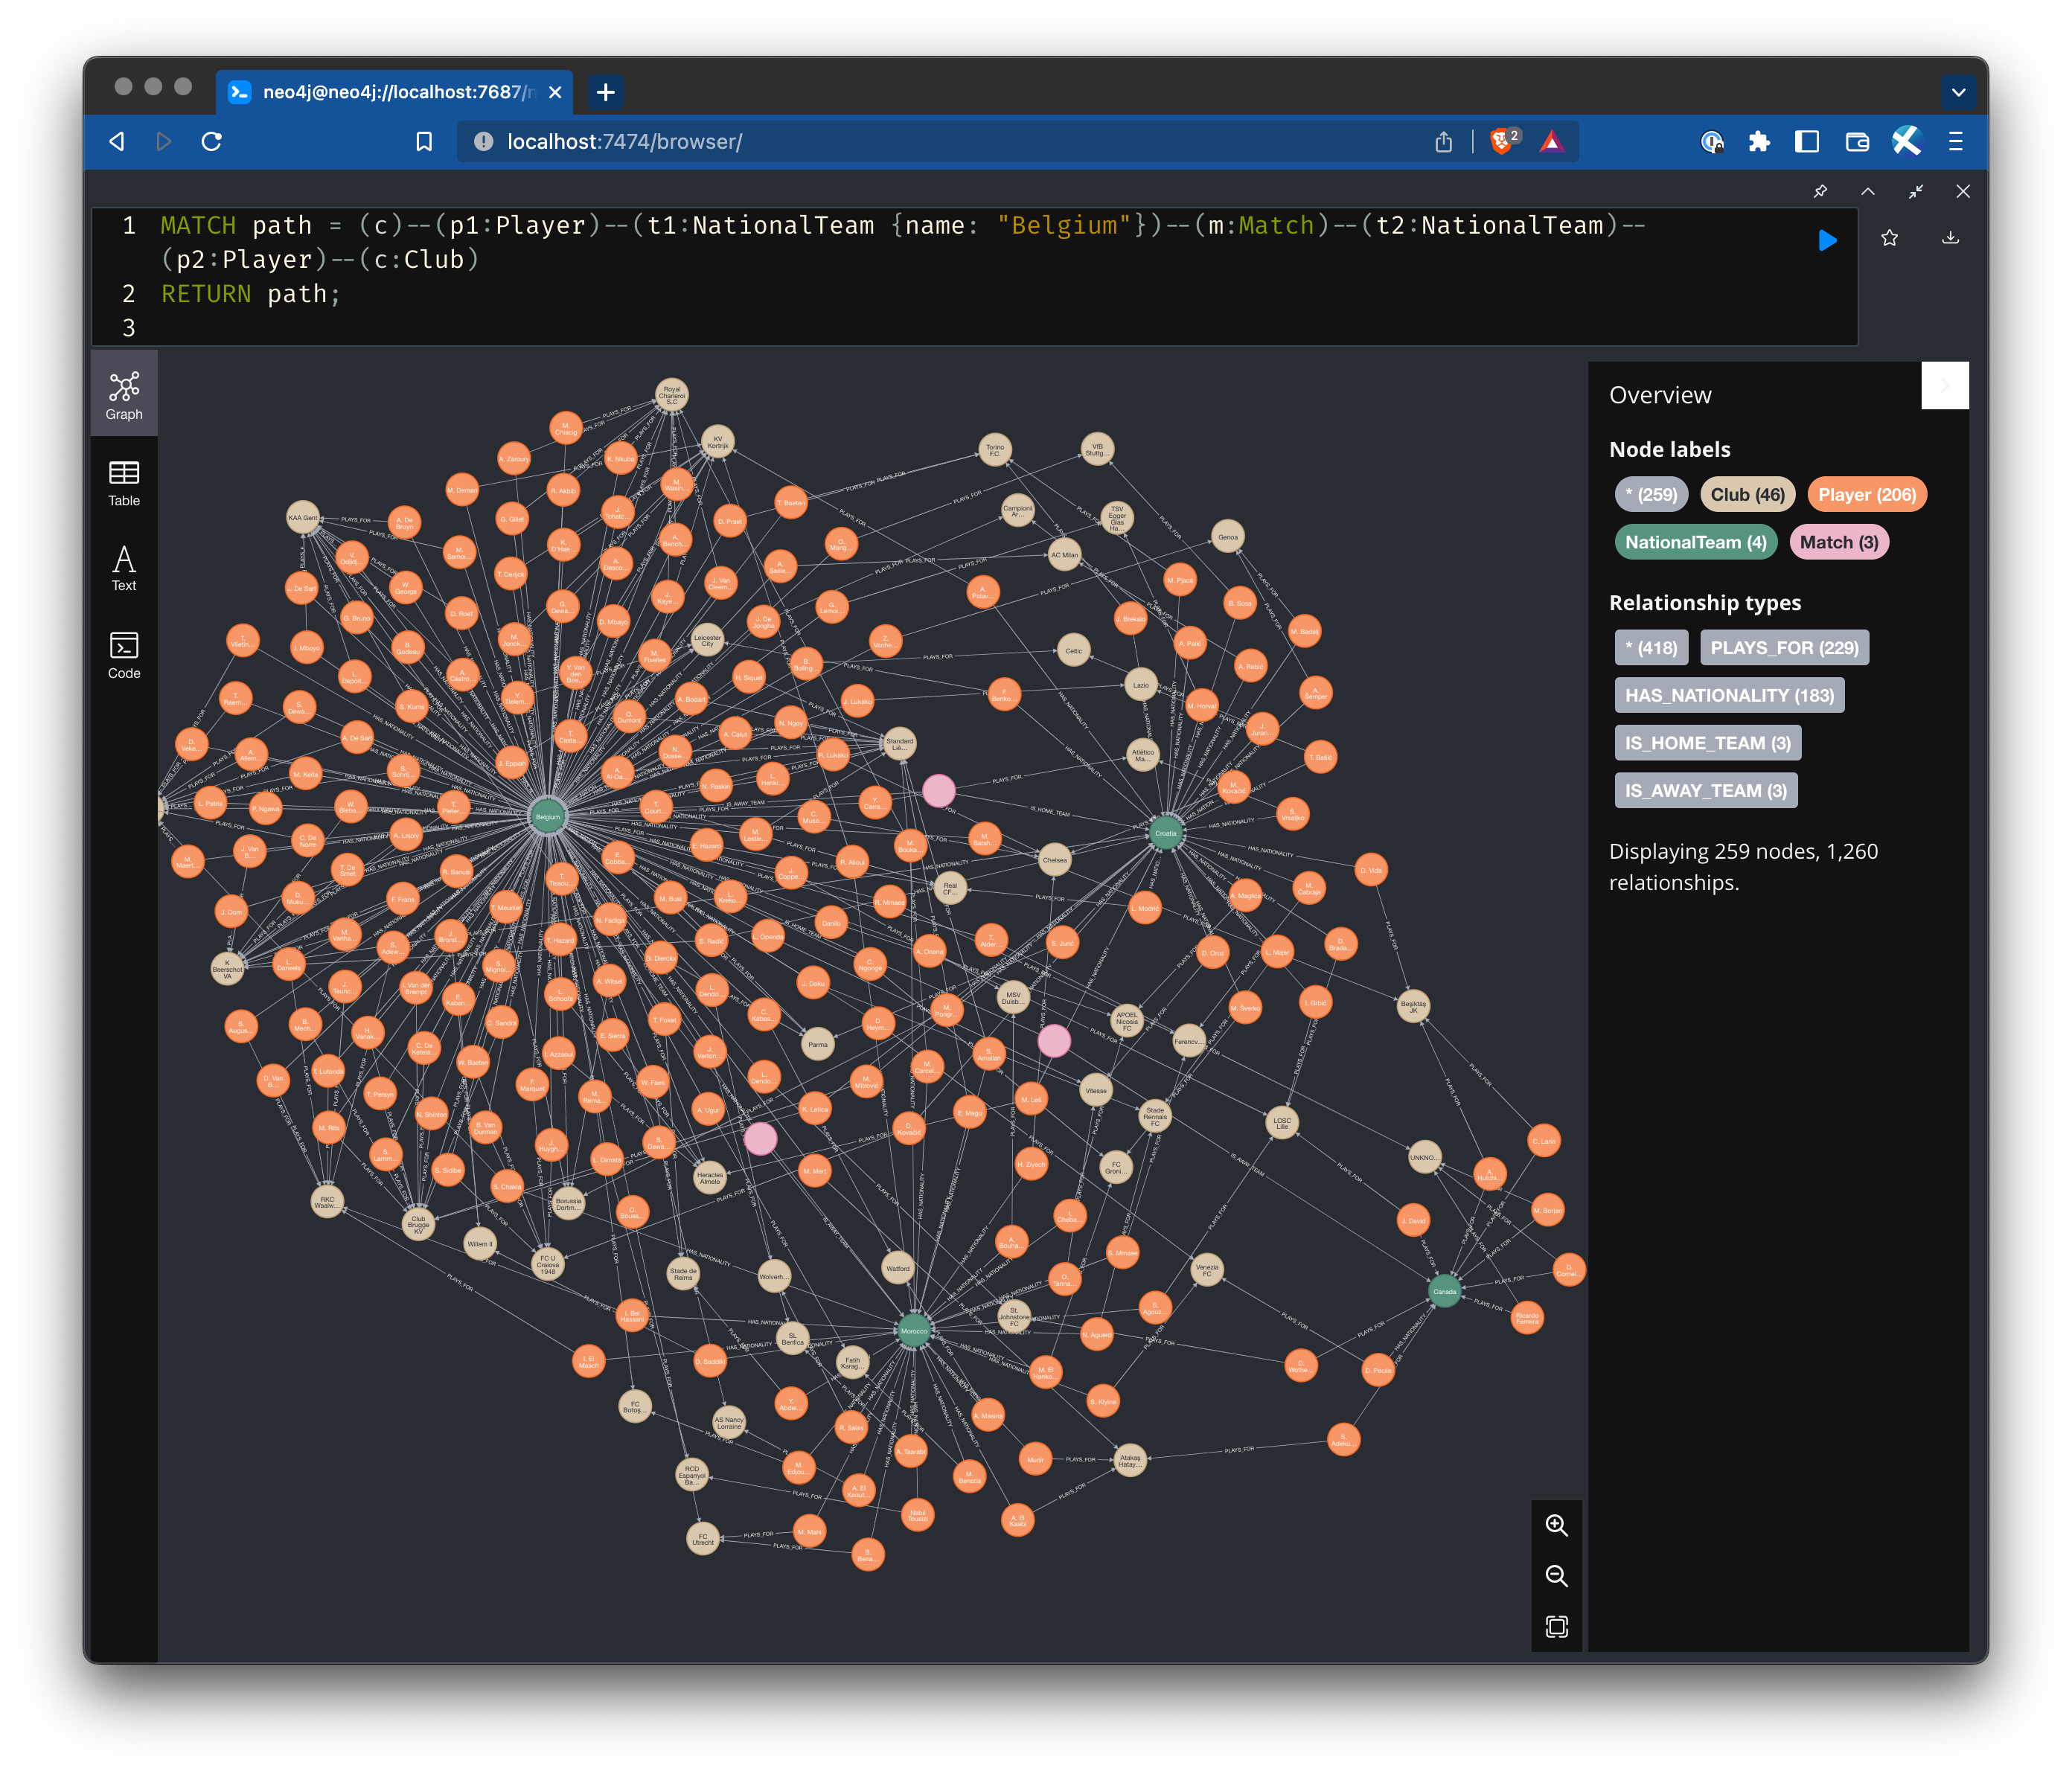Select IS_HOME_TEAM (3) relationship type
Viewport: 2072px width, 1774px height.
(1707, 743)
